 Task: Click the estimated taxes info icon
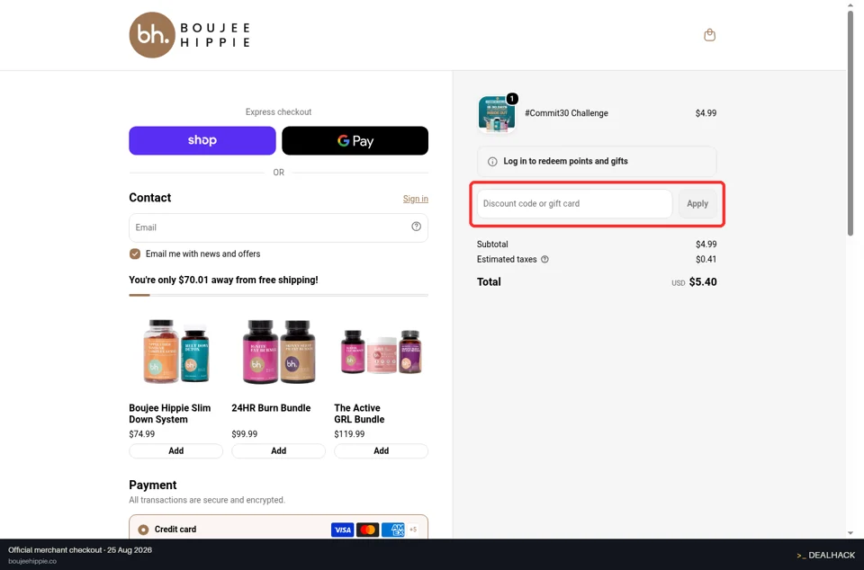pos(544,259)
